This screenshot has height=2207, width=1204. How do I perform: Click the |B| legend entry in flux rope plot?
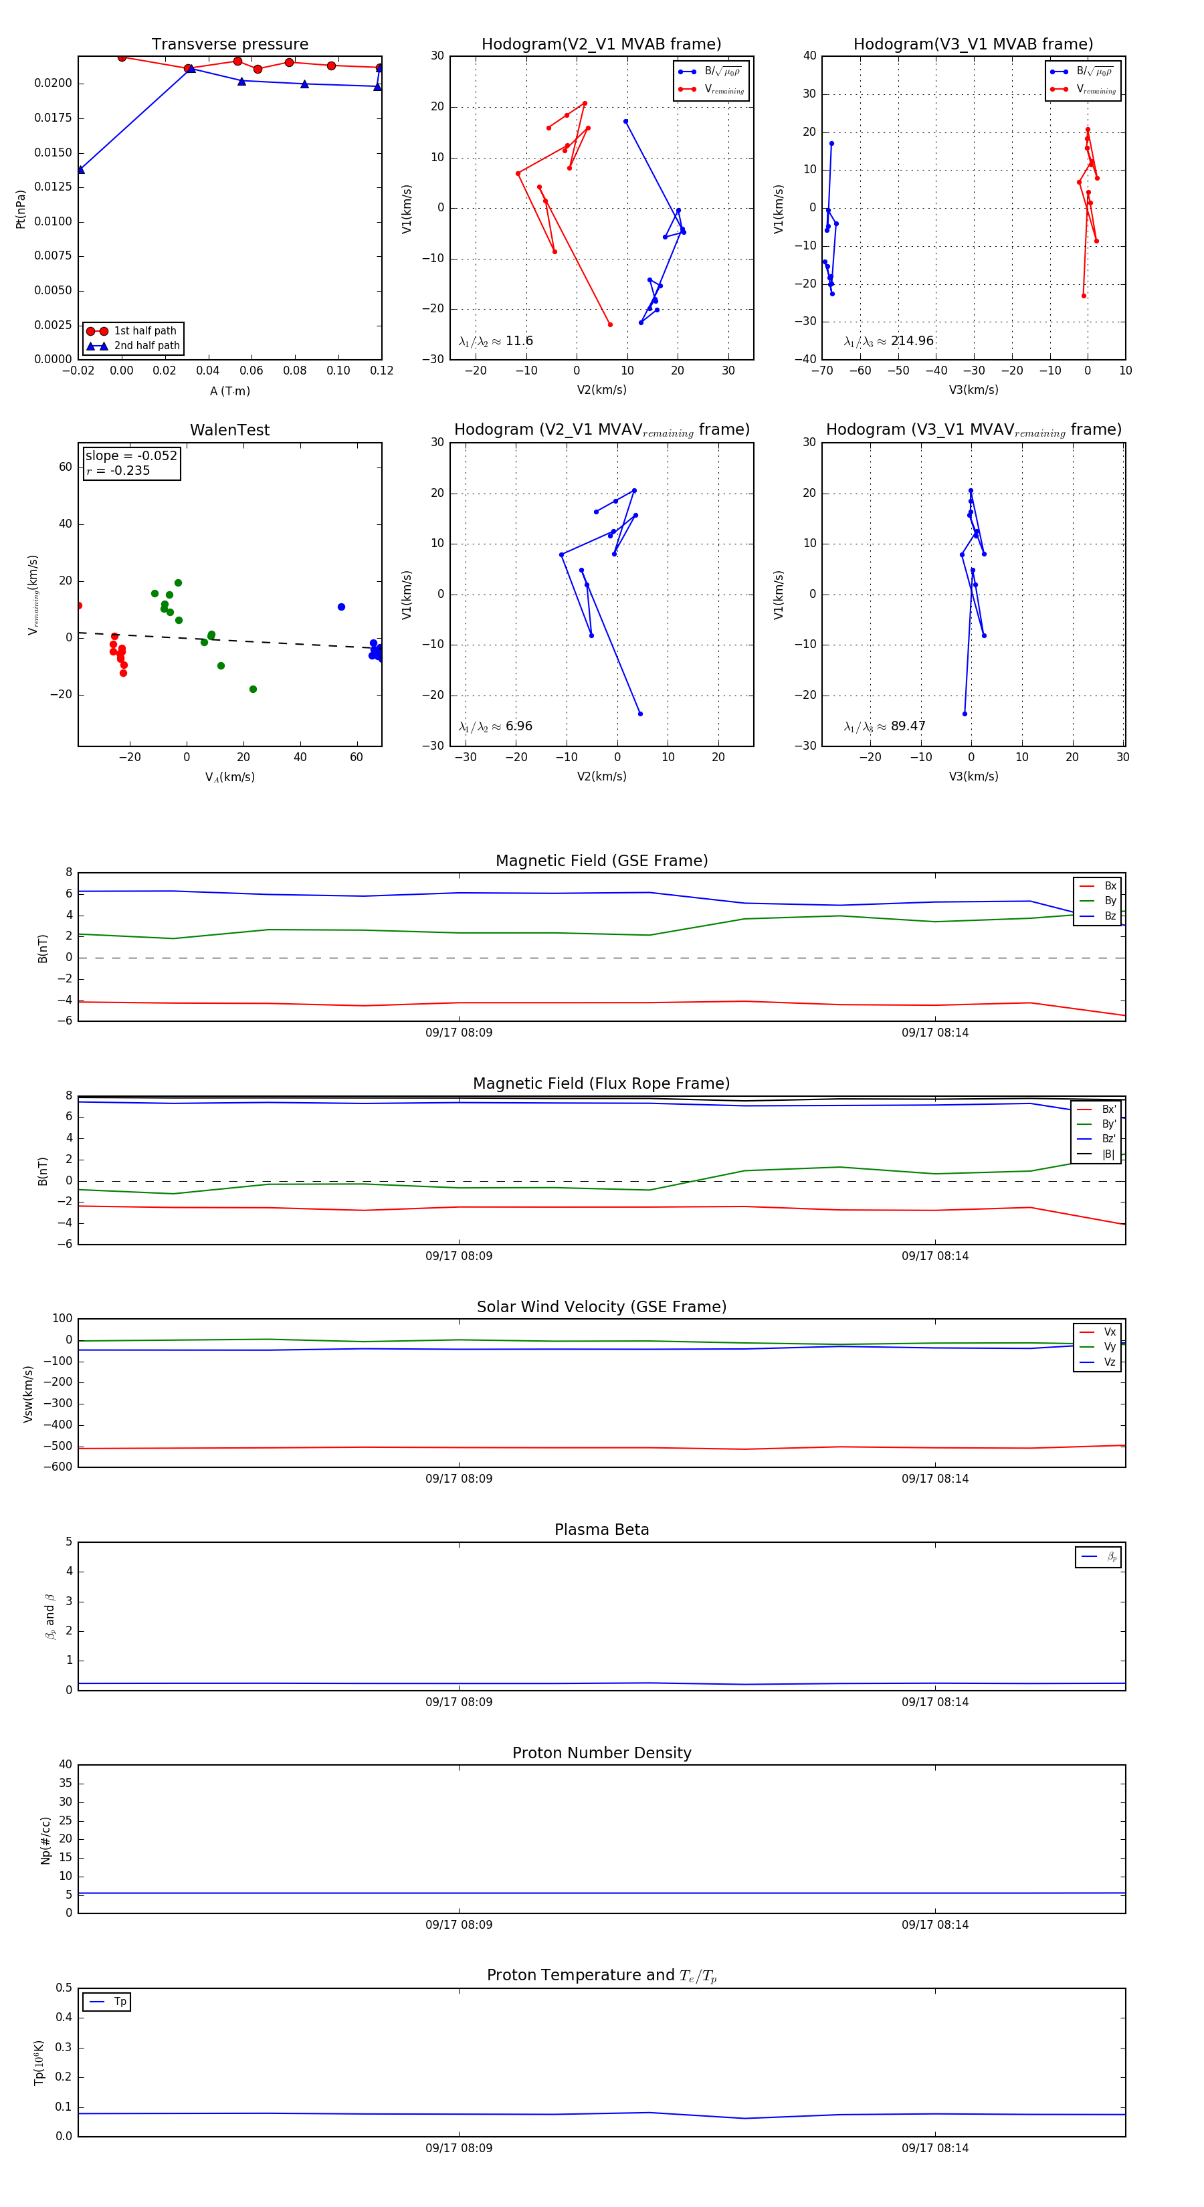click(x=1097, y=1154)
